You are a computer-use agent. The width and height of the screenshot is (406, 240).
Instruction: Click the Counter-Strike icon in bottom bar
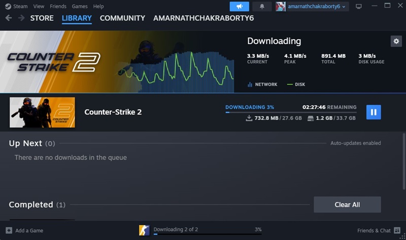[x=144, y=230]
